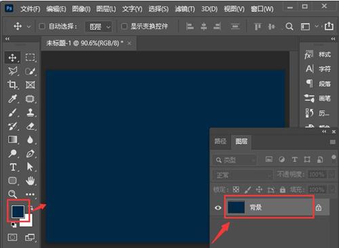Hide the 背景 layer with eye icon
Viewport: 339px width, 248px height.
(x=218, y=207)
